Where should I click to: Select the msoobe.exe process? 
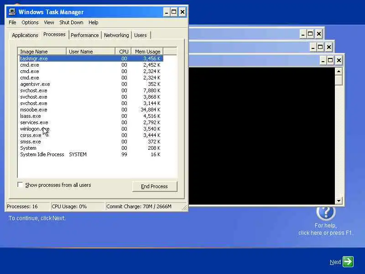pyautogui.click(x=91, y=110)
